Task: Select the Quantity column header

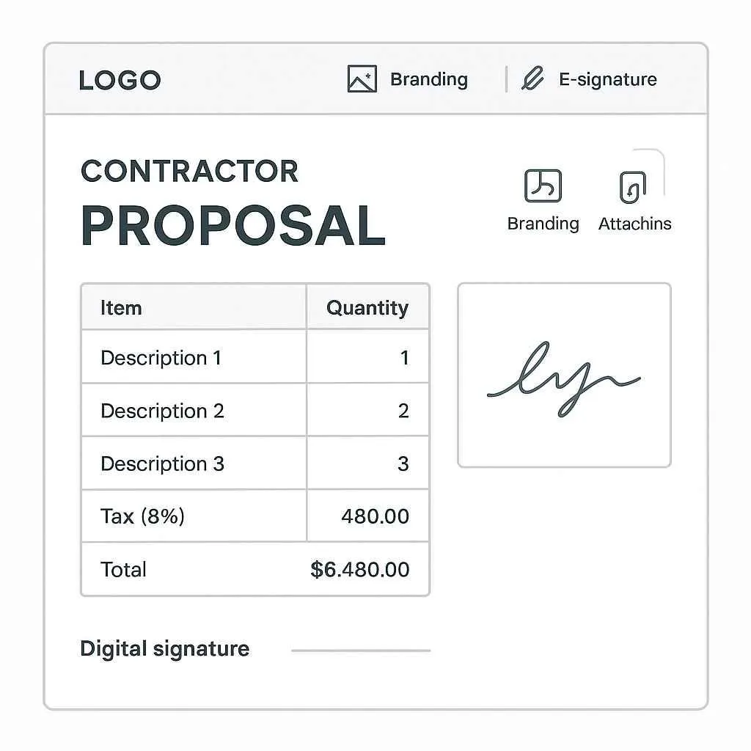Action: (368, 307)
